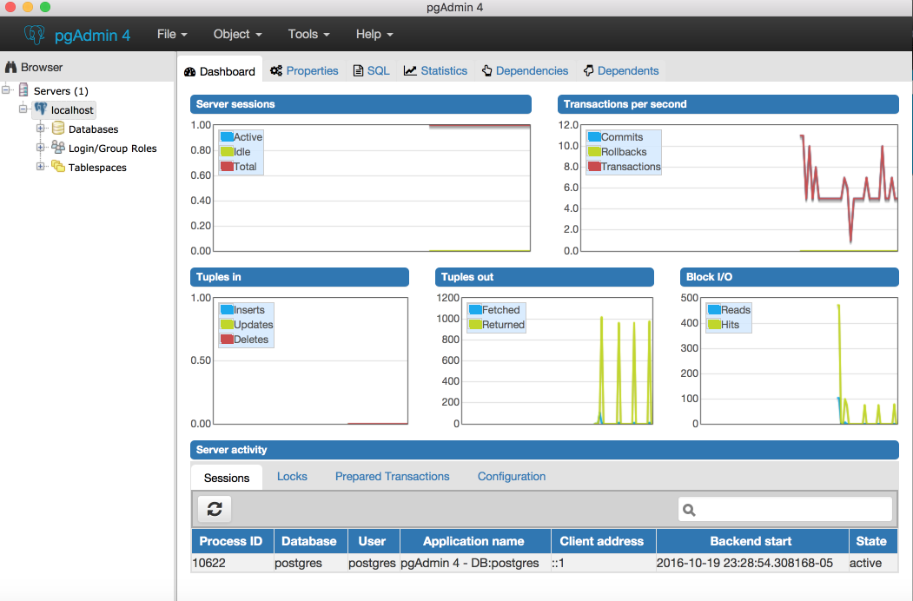
Task: Select the localhost tree item
Action: [x=71, y=110]
